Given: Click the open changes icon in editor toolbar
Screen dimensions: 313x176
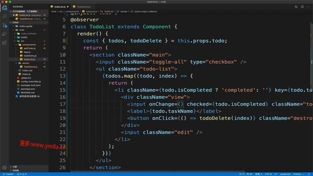Looking at the screenshot, I should coord(296,6).
